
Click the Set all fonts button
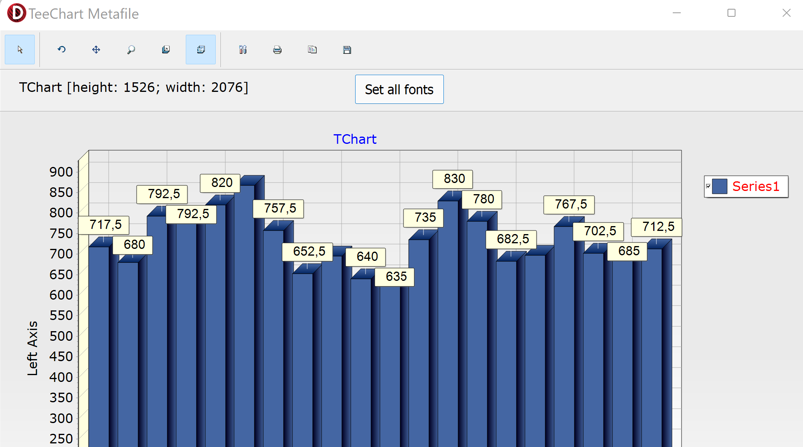[x=400, y=89]
